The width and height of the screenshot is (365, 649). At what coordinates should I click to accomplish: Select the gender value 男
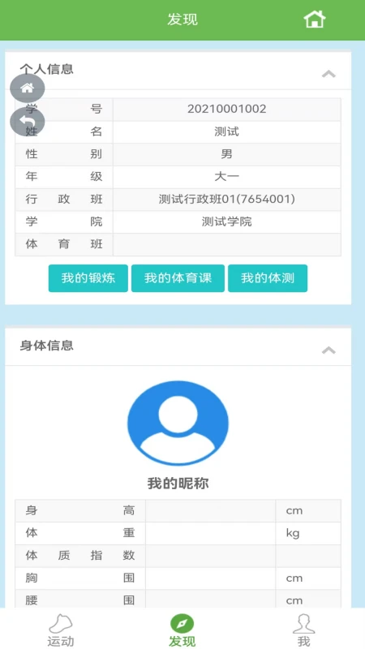click(227, 154)
